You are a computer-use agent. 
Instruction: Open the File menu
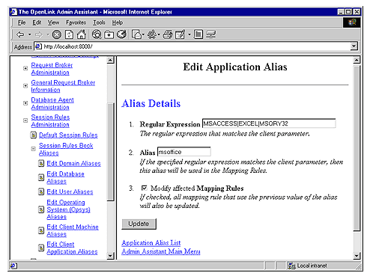pos(22,22)
